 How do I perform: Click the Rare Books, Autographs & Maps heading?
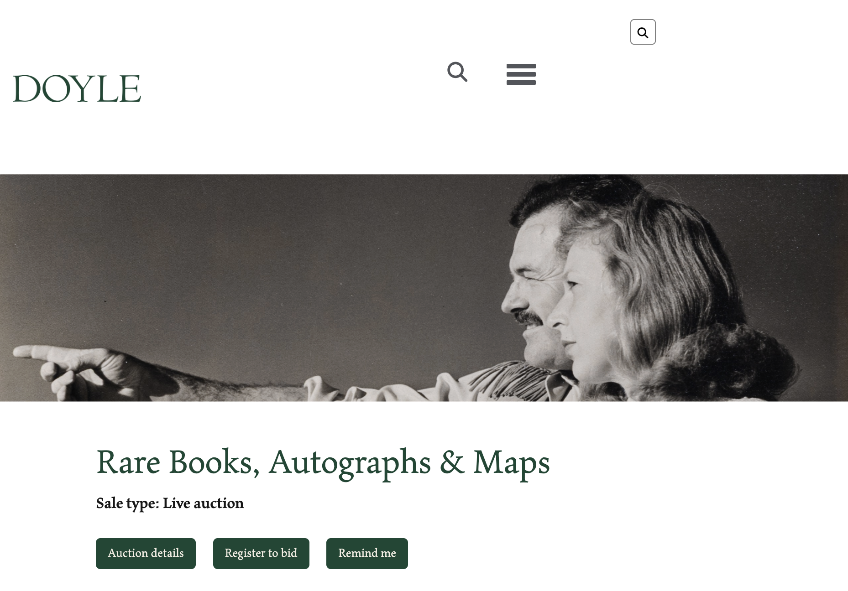[x=323, y=462]
